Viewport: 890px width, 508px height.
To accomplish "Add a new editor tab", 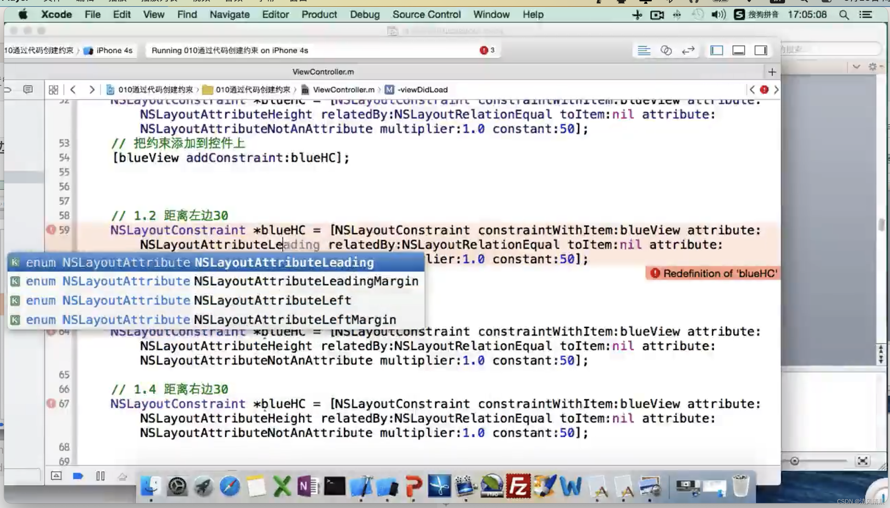I will coord(772,72).
